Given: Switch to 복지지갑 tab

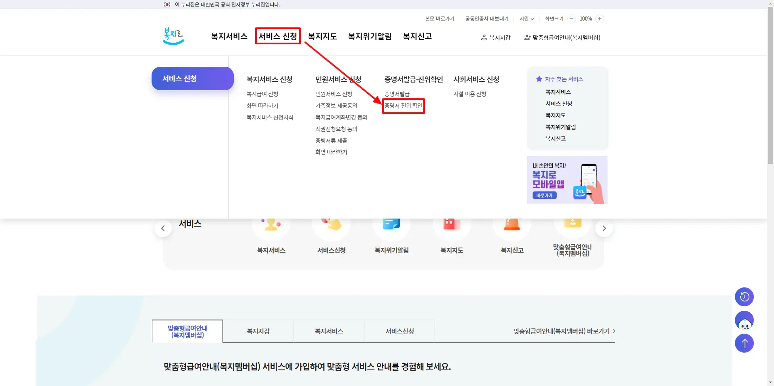Looking at the screenshot, I should (258, 331).
